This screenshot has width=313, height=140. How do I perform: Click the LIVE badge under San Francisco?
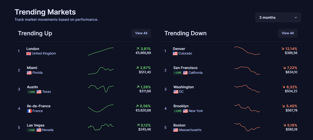[x=178, y=73]
